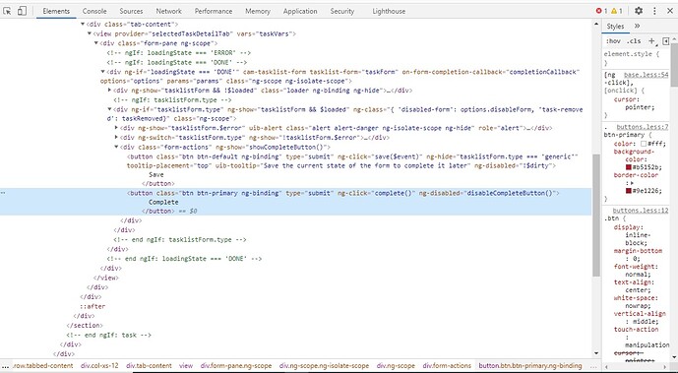Select the ::after pseudo-element row
Image resolution: width=678 pixels, height=373 pixels.
pos(92,306)
